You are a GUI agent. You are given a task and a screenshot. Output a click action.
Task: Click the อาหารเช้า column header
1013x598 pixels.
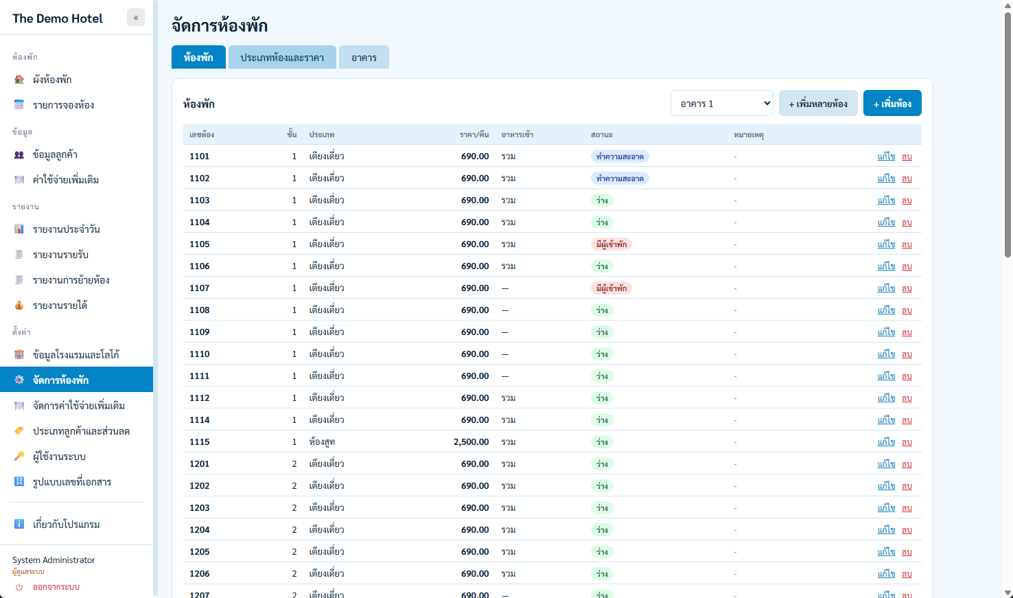[x=517, y=135]
